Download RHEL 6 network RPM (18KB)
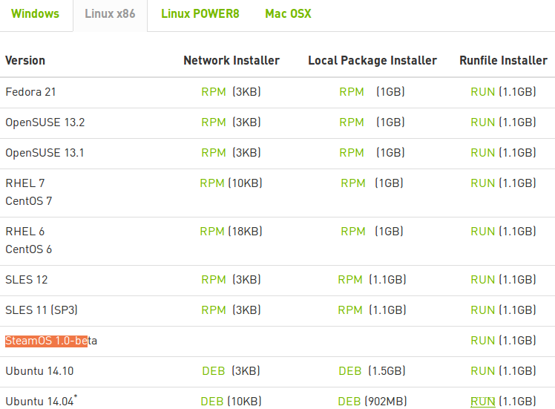The height and width of the screenshot is (409, 555). [212, 232]
